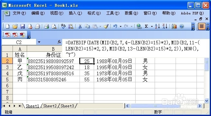This screenshot has height=116, width=211.
Task: Open the Adobe PDF(B) menu
Action: point(192,13)
